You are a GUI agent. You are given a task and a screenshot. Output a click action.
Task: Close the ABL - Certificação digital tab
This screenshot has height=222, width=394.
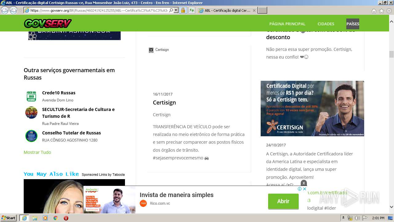click(254, 10)
